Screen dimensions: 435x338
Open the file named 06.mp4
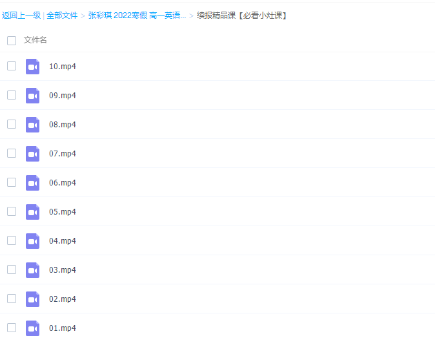click(63, 183)
